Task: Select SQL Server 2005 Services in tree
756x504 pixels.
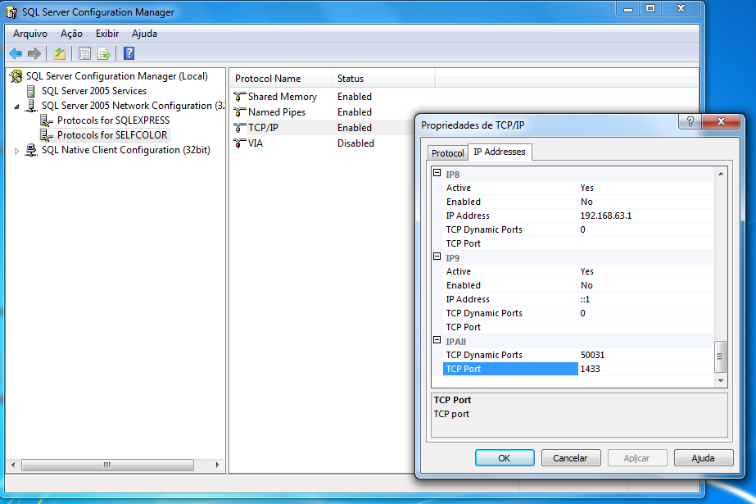Action: pos(94,91)
